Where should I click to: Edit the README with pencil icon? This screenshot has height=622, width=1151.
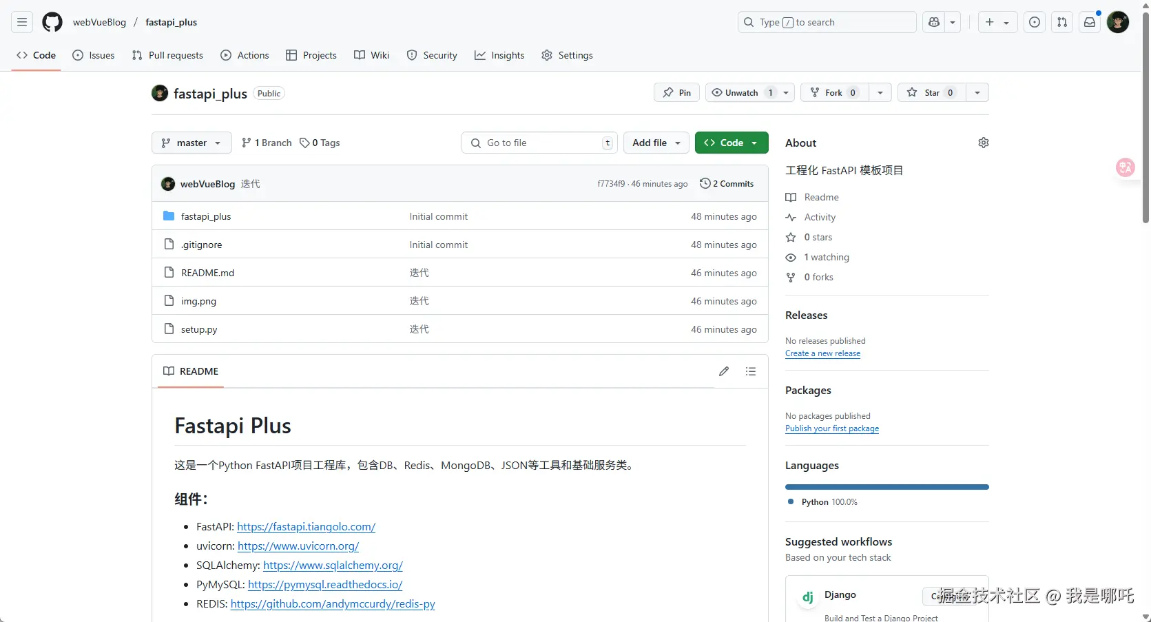coord(724,371)
